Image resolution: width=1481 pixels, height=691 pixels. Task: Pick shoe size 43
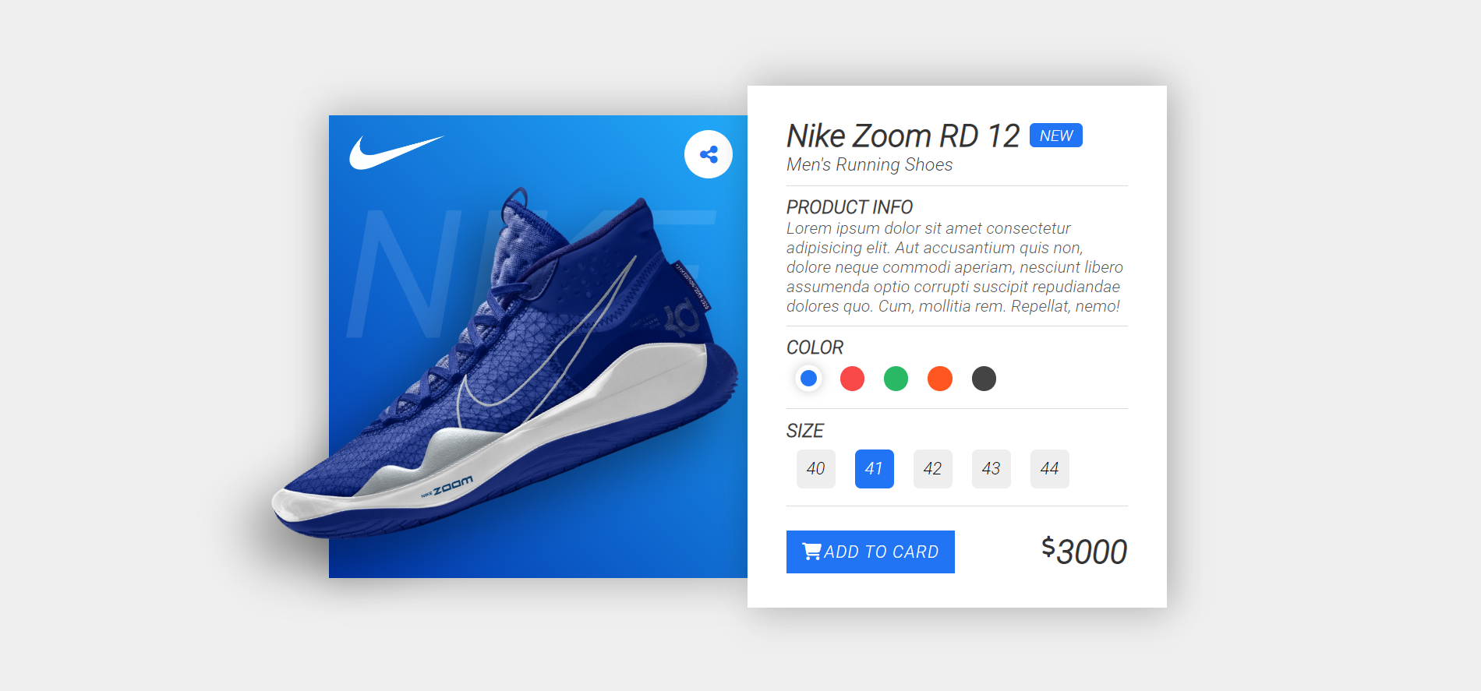tap(991, 469)
